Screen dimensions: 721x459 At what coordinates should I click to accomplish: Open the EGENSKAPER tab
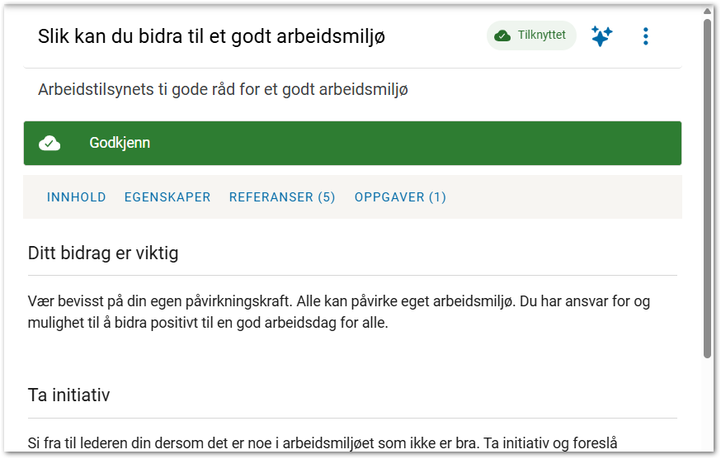[x=167, y=197]
